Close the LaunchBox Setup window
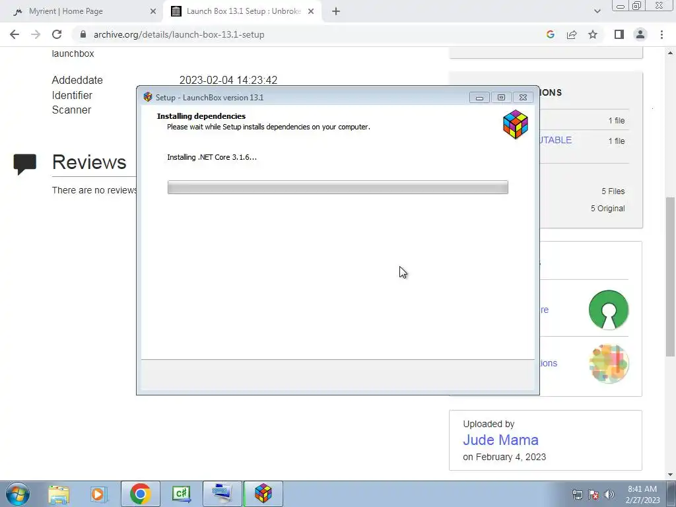The image size is (676, 507). [523, 98]
